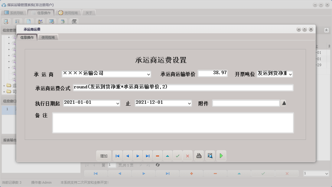Viewport: 332px width, 187px height.
Task: Open the 承运商 carrier company dropdown
Action: pos(148,74)
